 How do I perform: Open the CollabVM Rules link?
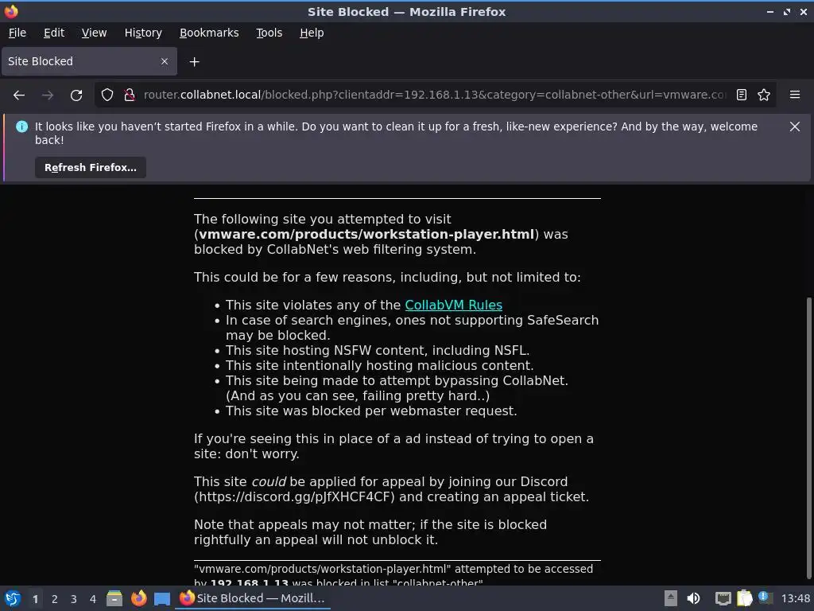pyautogui.click(x=454, y=305)
